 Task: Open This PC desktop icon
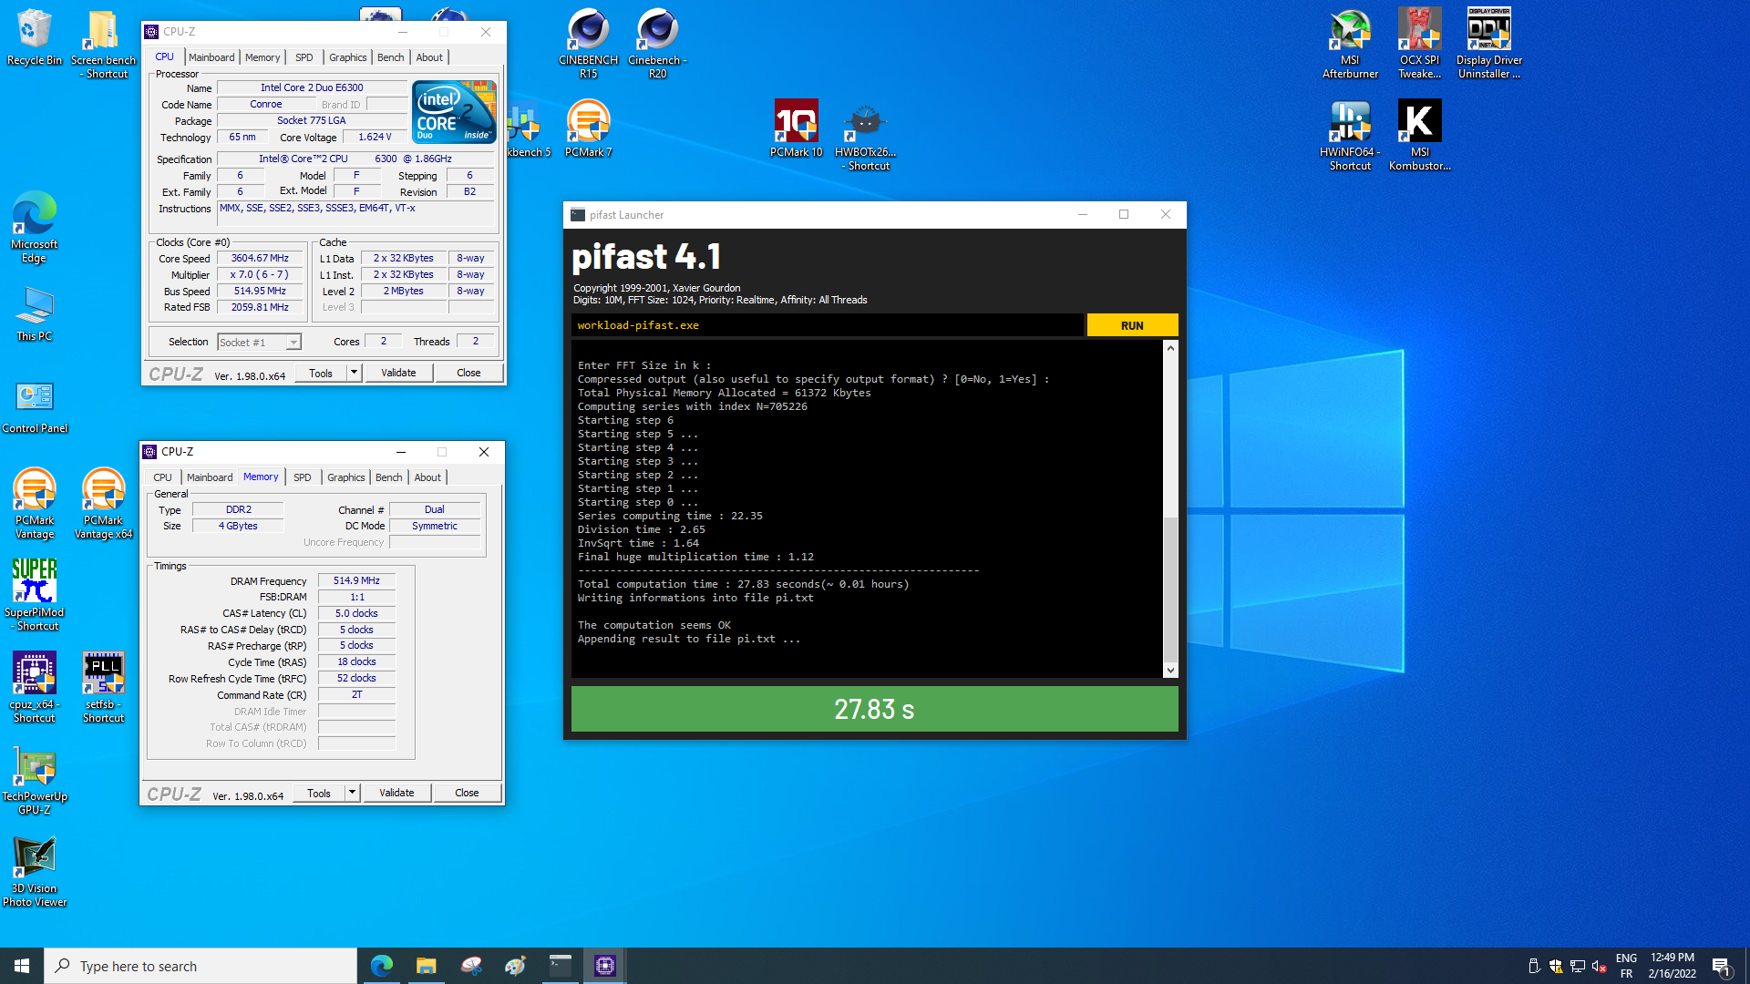34,313
